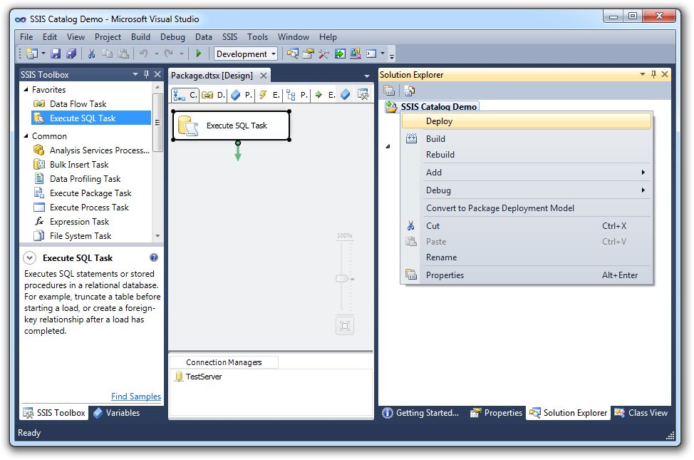Choose Deploy from the context menu
Image resolution: width=694 pixels, height=460 pixels.
click(x=527, y=121)
